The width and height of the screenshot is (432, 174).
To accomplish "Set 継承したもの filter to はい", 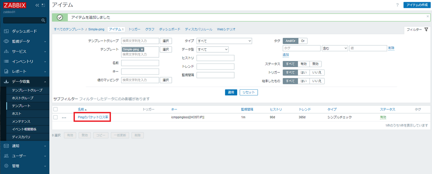I will (303, 81).
